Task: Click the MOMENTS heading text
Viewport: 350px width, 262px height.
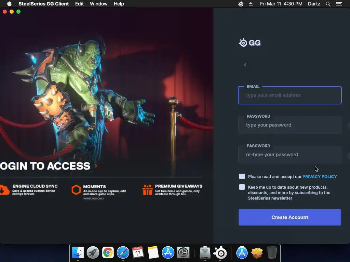Action: (94, 187)
